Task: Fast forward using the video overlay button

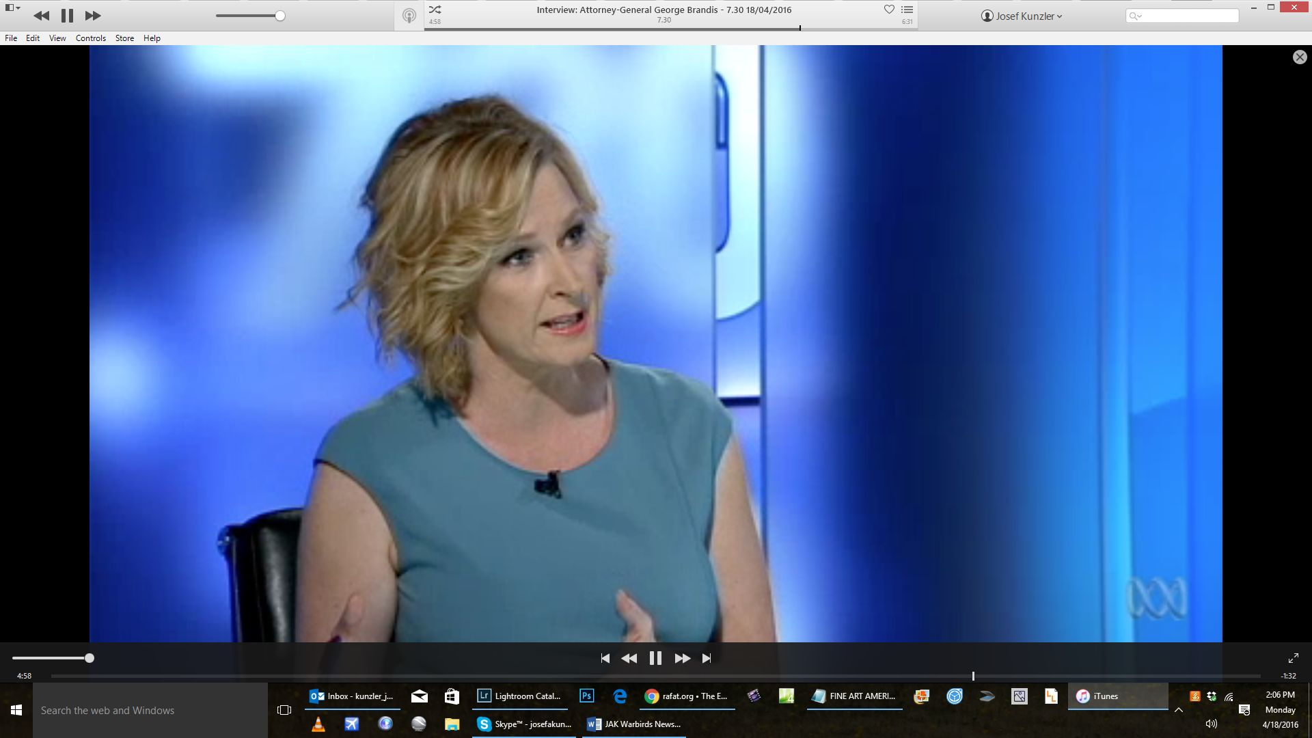Action: pos(682,658)
